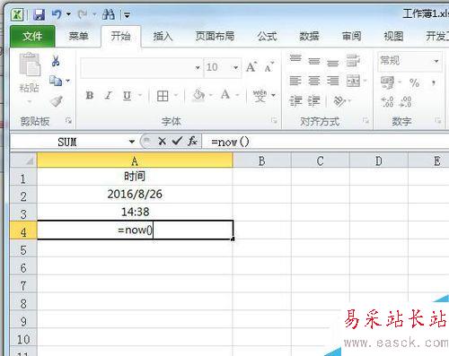Open the 页面布局 tab
Screen dimensions: 449x356
point(215,36)
